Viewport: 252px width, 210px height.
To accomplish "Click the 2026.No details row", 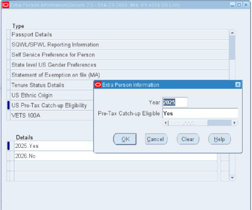I will point(116,156).
